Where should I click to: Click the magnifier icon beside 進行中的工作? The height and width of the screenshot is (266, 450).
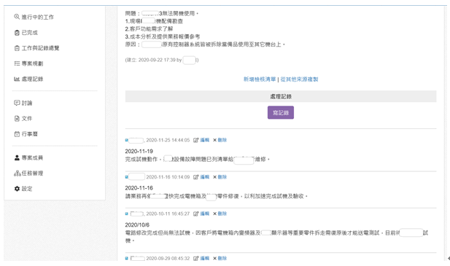click(17, 17)
